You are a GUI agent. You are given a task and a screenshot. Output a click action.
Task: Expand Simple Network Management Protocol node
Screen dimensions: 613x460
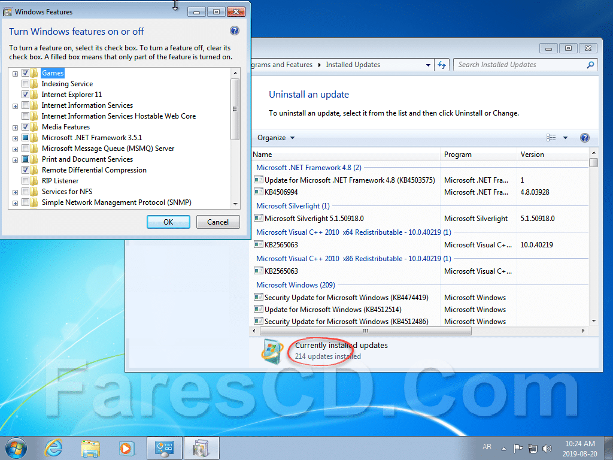coord(15,203)
